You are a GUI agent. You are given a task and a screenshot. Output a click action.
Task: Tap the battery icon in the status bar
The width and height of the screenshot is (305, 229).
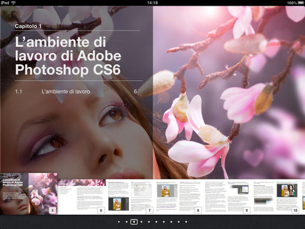click(x=301, y=3)
